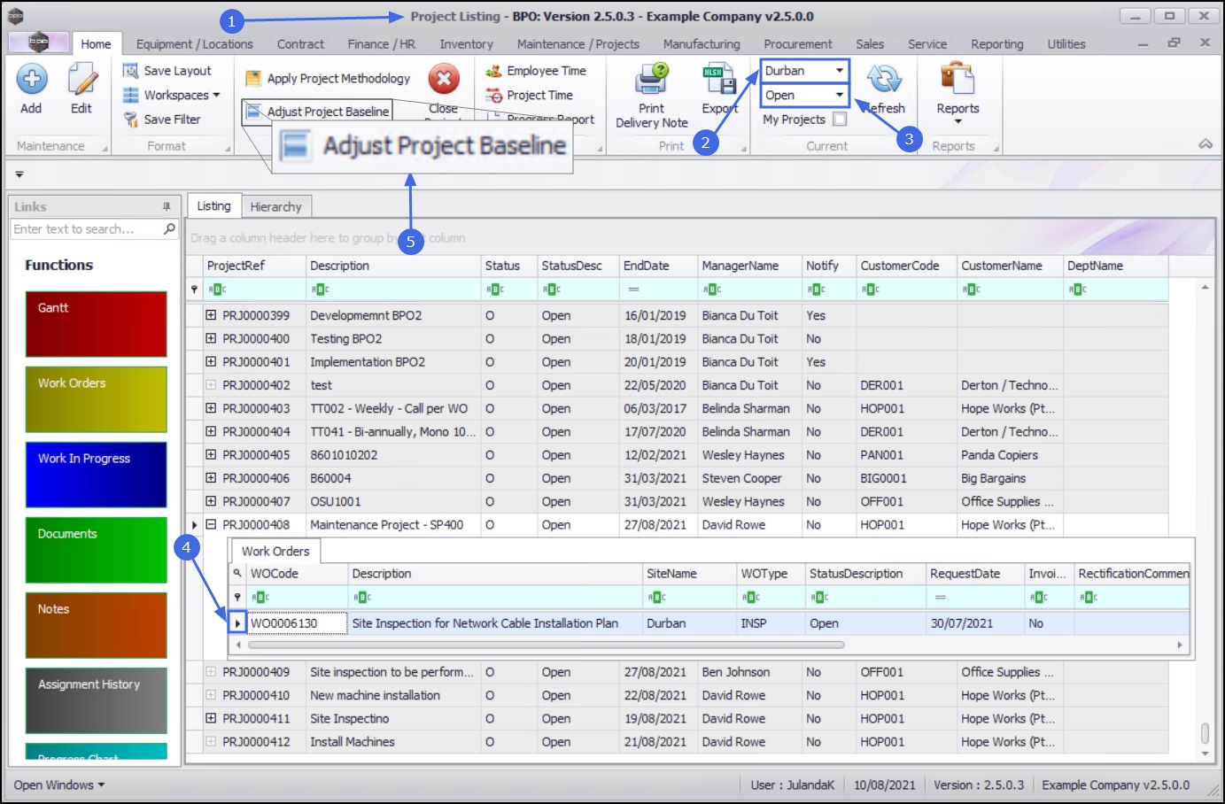This screenshot has height=804, width=1225.
Task: Click the Links panel pin icon
Action: tap(167, 206)
